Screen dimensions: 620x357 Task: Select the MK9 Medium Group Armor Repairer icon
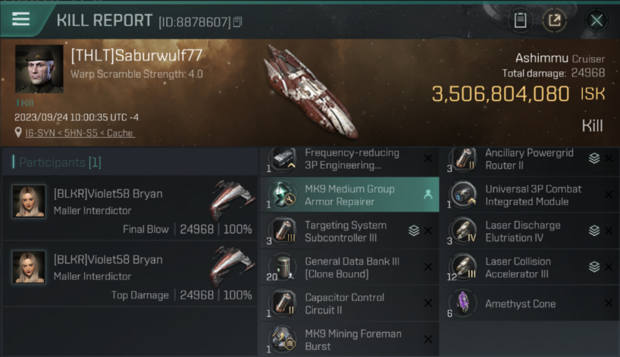pos(281,195)
